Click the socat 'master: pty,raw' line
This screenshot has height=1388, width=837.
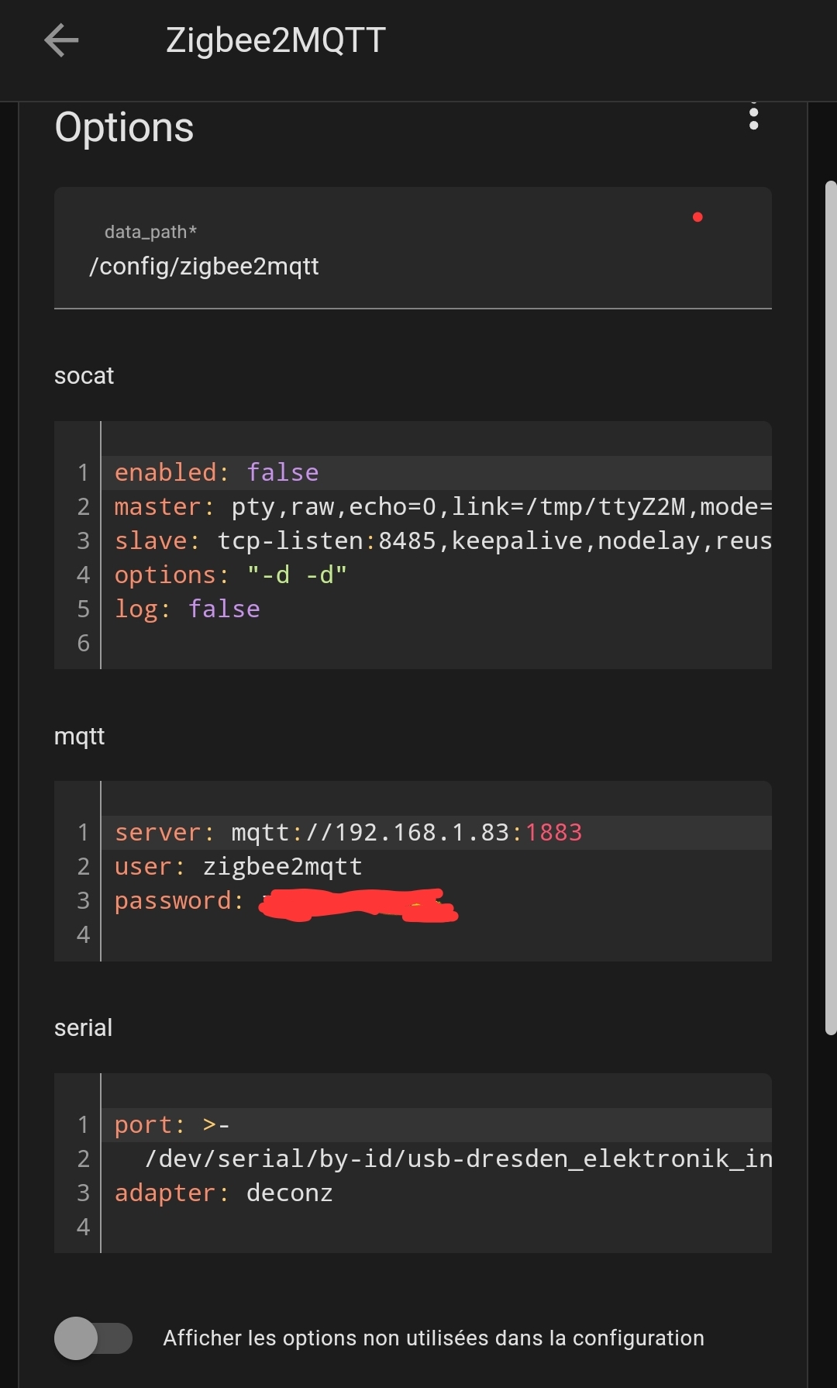point(437,506)
